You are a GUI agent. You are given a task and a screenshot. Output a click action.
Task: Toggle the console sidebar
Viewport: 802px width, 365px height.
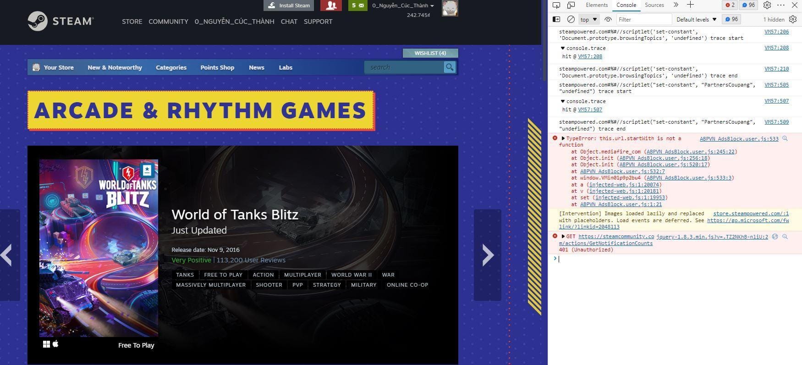click(x=556, y=19)
